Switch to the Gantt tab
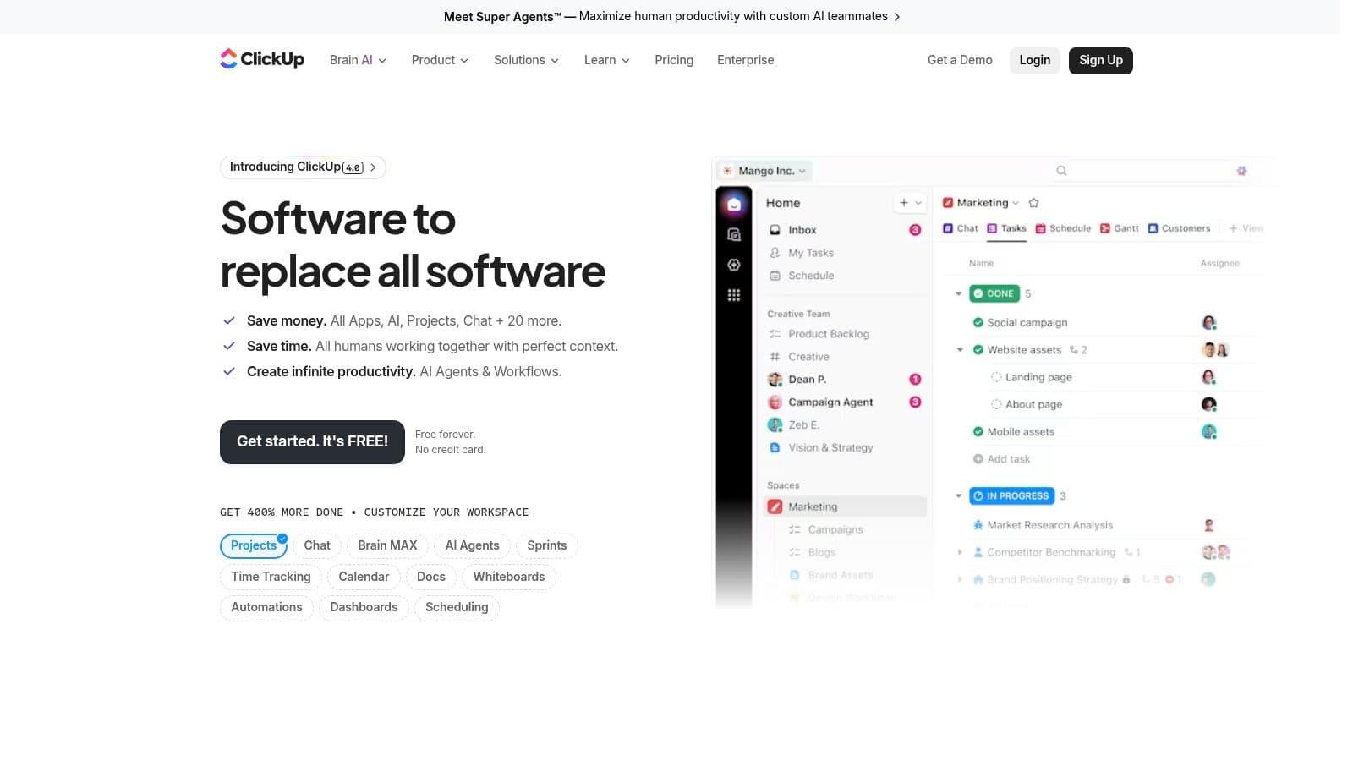This screenshot has width=1353, height=761. pyautogui.click(x=1119, y=228)
